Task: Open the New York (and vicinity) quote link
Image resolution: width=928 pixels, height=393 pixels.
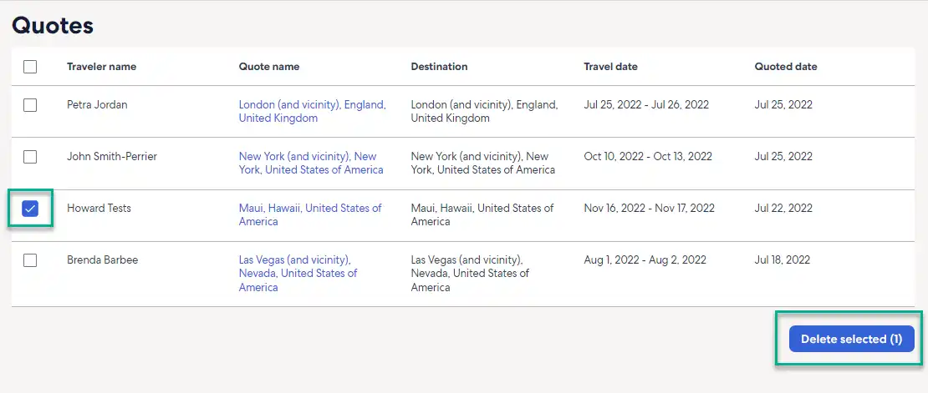Action: tap(311, 163)
